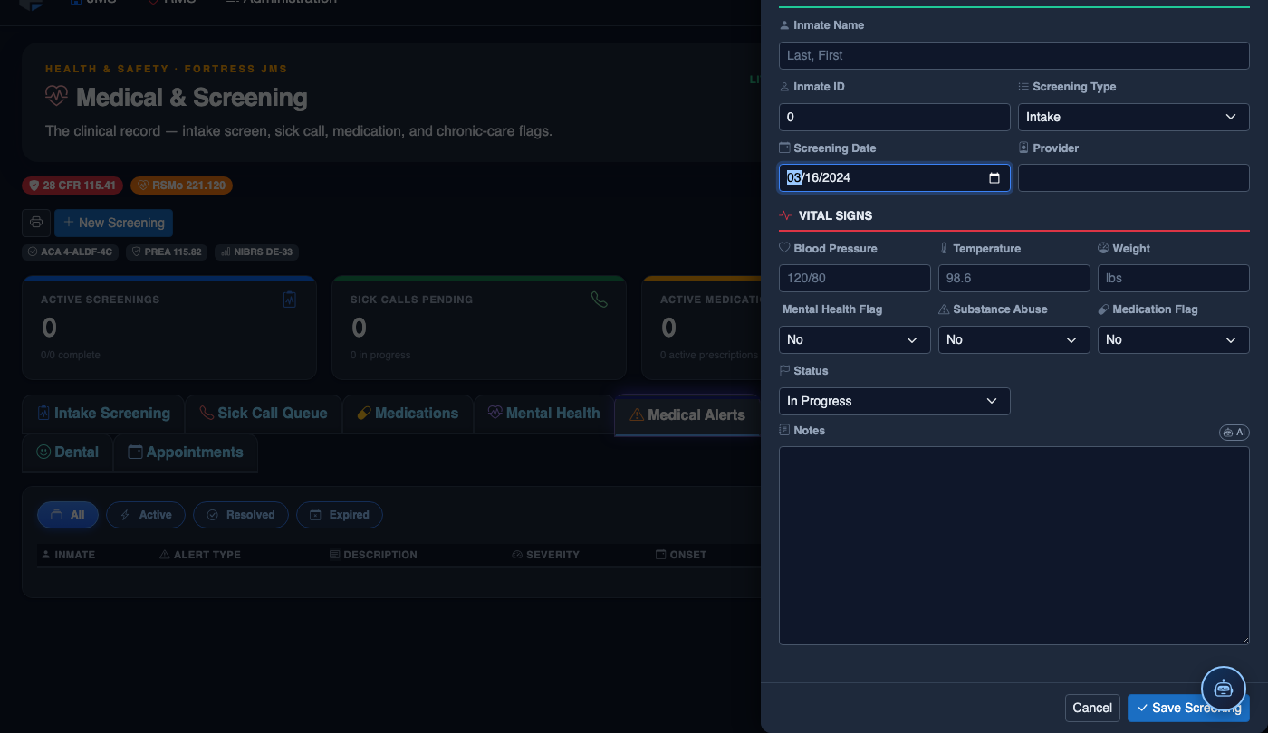1268x733 pixels.
Task: Click the NIBRS DE-33 tag
Action: pyautogui.click(x=256, y=252)
